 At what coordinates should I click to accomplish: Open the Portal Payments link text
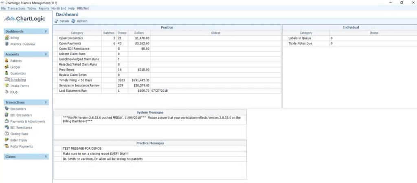coord(22,146)
